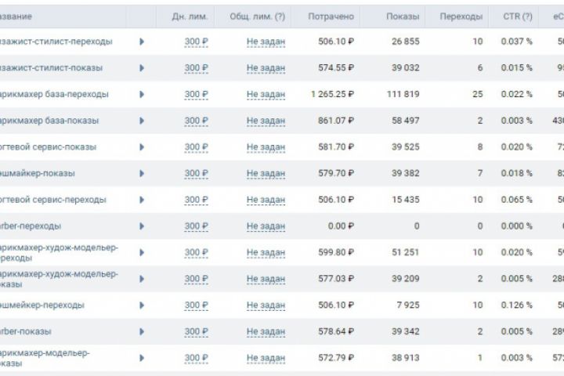This screenshot has width=564, height=376.
Task: Edit 300 ₽ daily limit for визажист-стилист-переходы
Action: [197, 42]
